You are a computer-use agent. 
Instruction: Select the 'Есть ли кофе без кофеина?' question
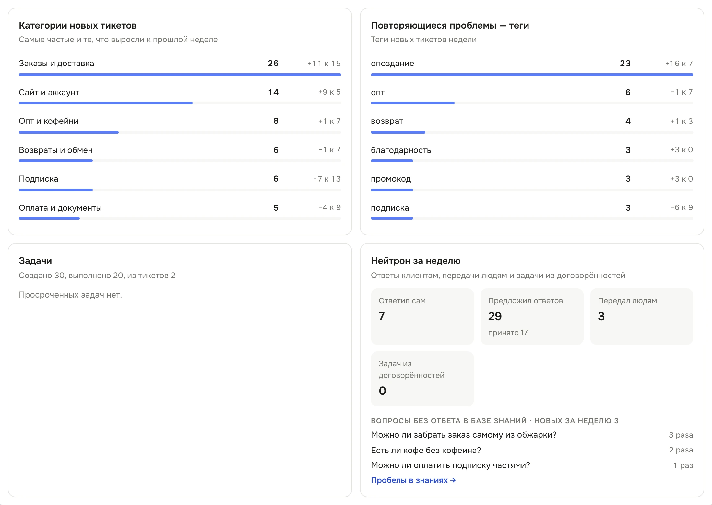426,450
